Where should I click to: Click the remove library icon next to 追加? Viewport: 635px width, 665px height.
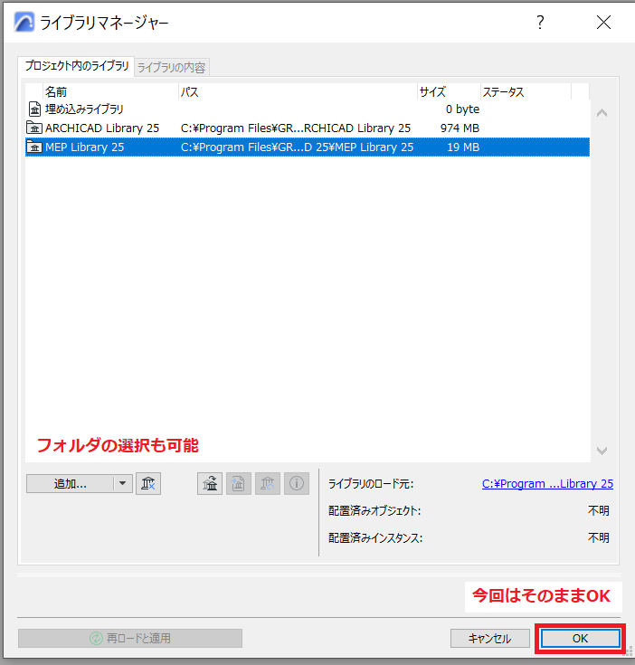pyautogui.click(x=148, y=483)
